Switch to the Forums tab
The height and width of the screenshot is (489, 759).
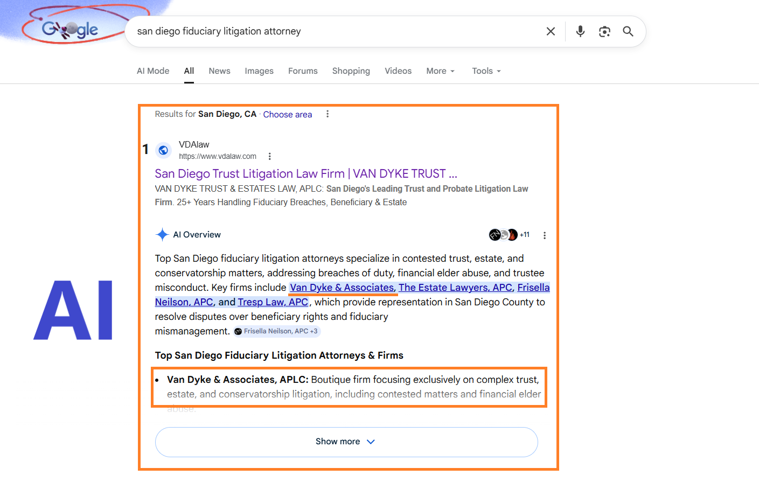[303, 71]
